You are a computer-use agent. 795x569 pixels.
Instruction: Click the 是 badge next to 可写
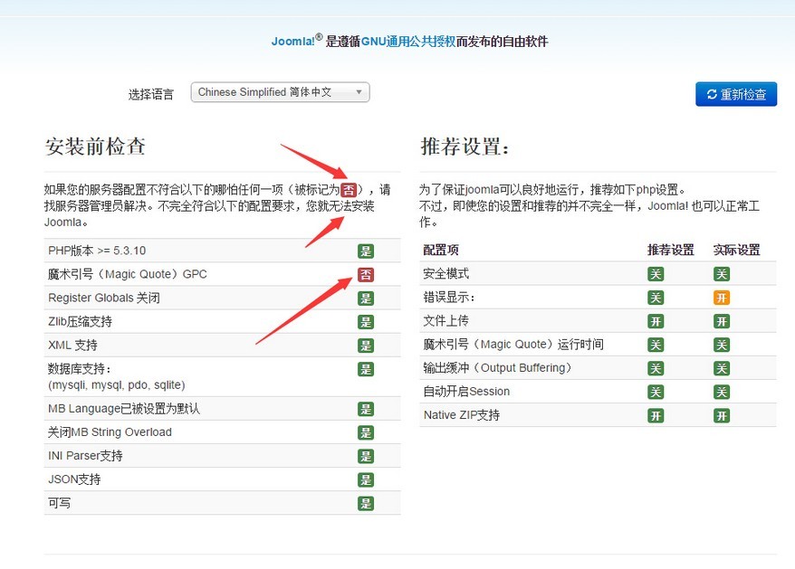click(x=365, y=502)
